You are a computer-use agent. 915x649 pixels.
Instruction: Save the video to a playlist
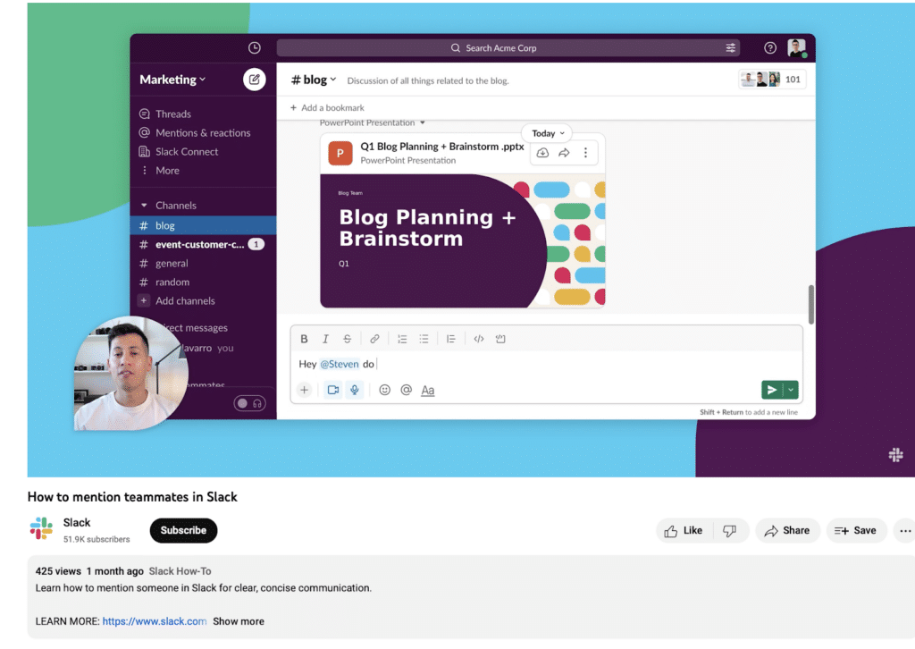point(855,530)
